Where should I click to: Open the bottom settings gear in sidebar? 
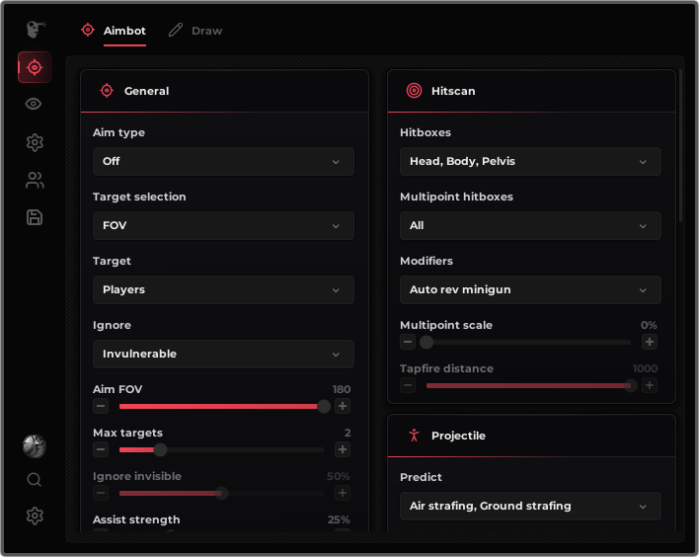coord(35,516)
